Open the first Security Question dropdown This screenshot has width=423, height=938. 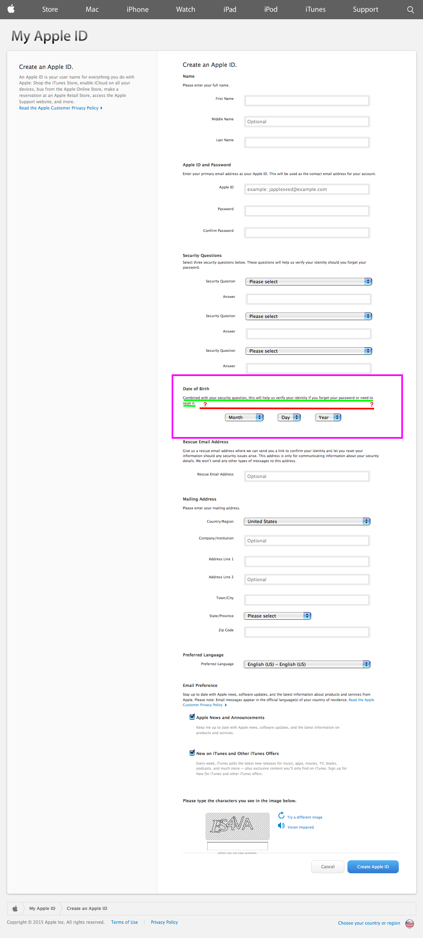pyautogui.click(x=309, y=282)
